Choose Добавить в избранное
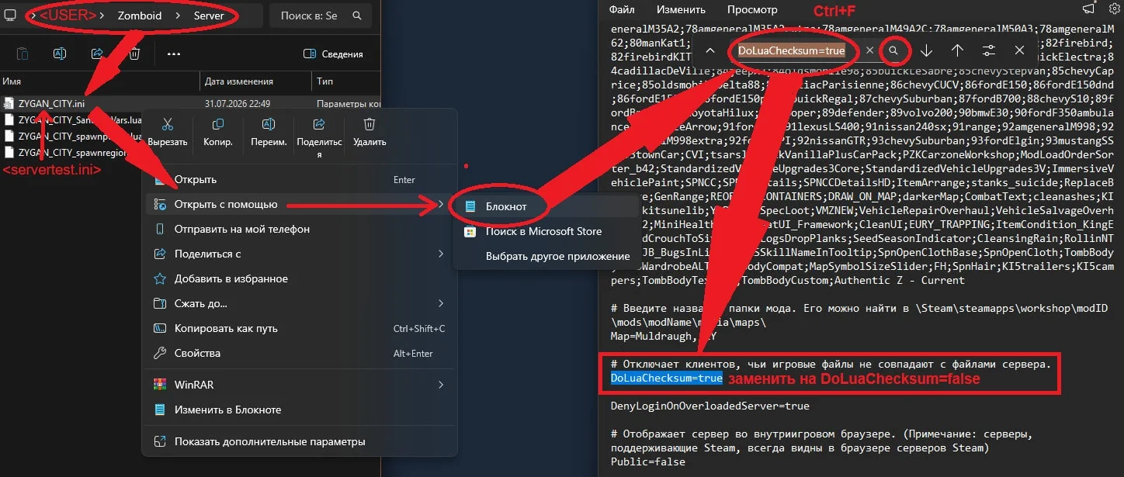 [x=300, y=278]
